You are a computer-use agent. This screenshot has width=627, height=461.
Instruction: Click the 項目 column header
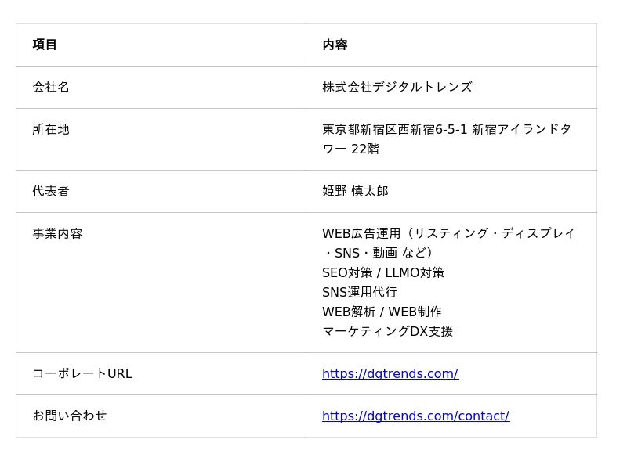point(45,45)
